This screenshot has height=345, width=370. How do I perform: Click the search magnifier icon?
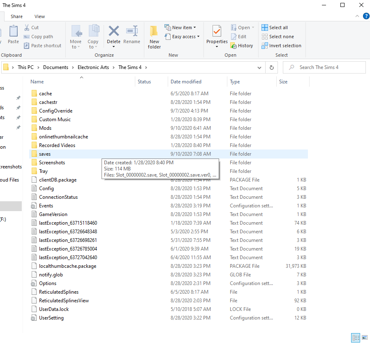tap(291, 67)
